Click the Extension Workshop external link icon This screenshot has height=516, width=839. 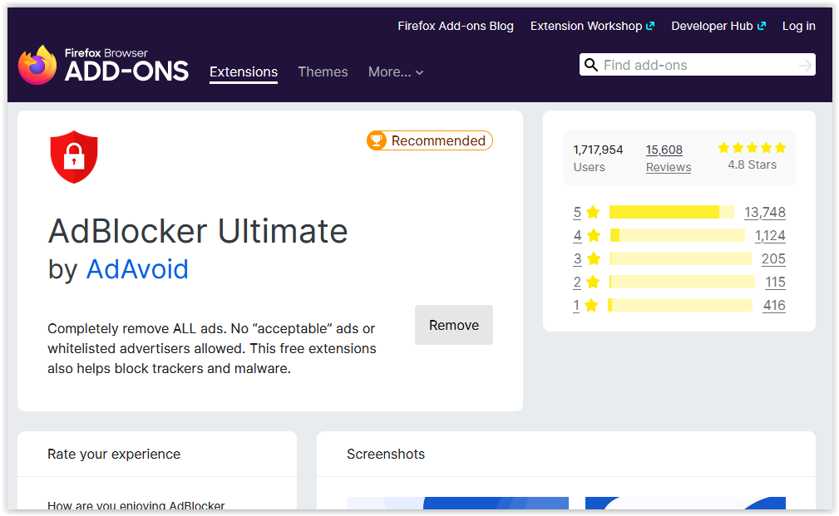pos(650,26)
